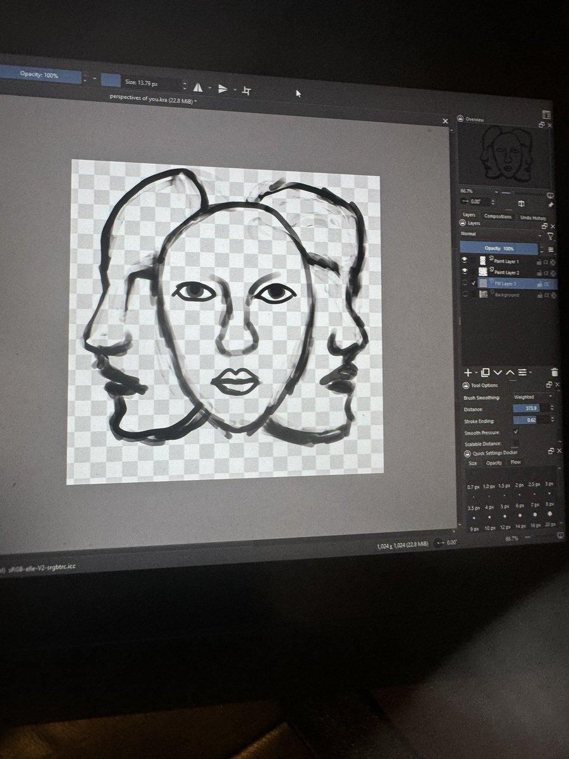The height and width of the screenshot is (759, 569).
Task: Toggle inherit alpha on Paint Layer 1
Action: point(546,262)
